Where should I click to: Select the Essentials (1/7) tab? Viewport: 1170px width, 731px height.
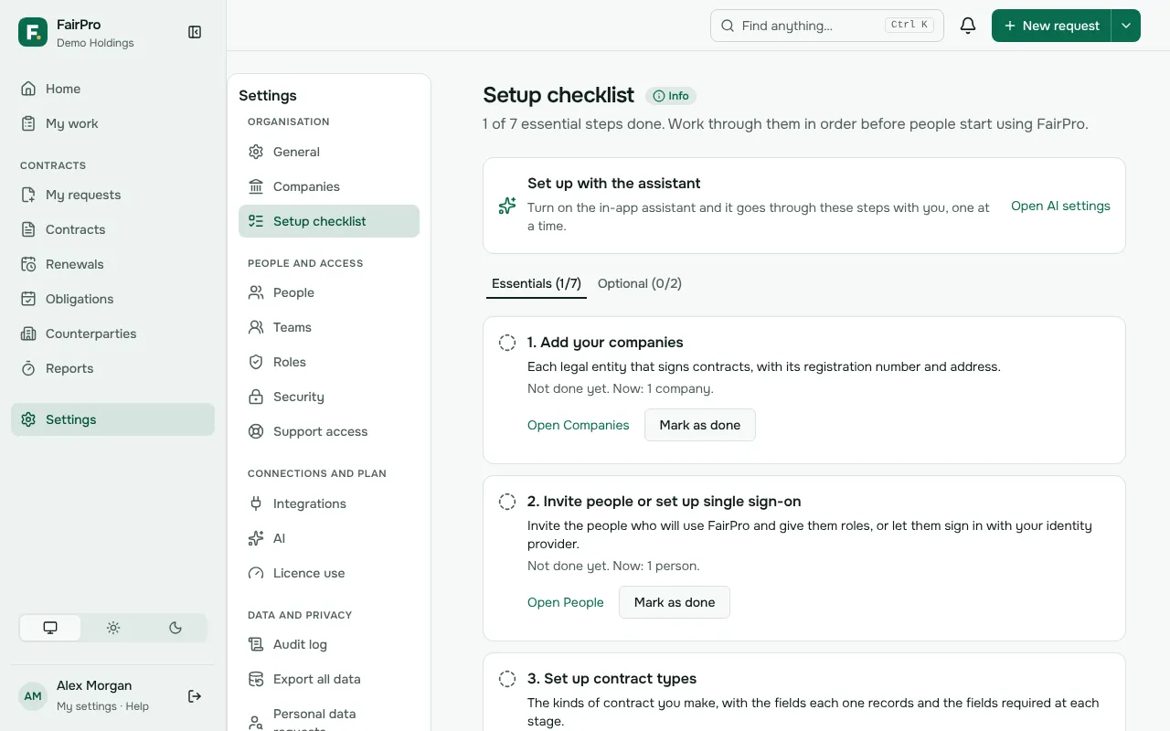[537, 284]
